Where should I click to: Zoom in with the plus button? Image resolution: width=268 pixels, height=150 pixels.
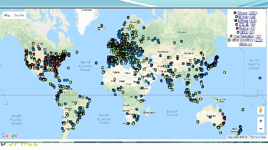pyautogui.click(x=261, y=121)
